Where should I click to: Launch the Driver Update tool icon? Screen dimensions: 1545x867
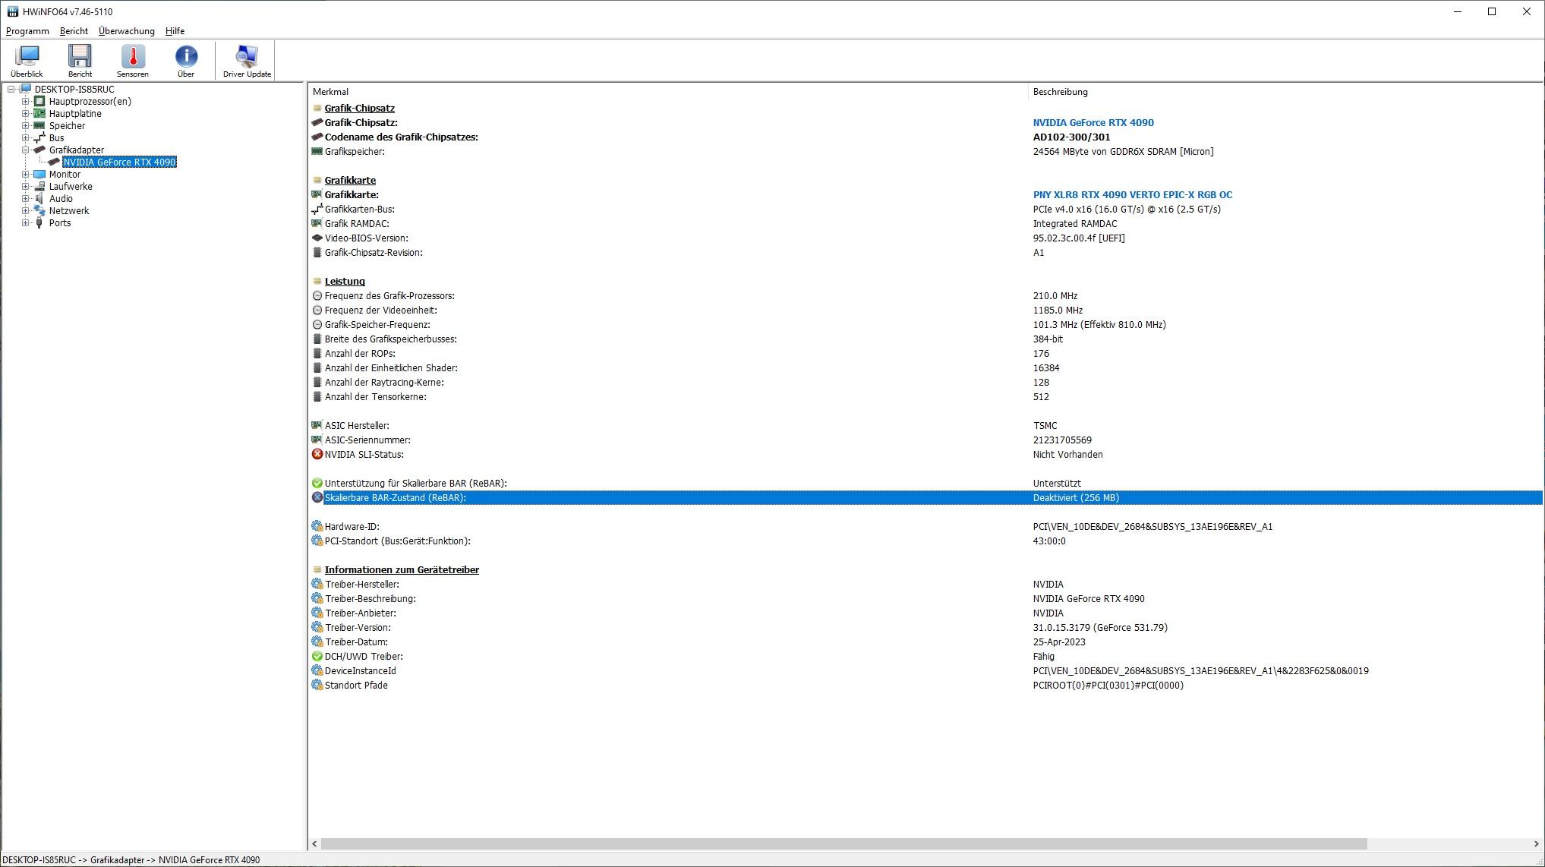[x=247, y=57]
